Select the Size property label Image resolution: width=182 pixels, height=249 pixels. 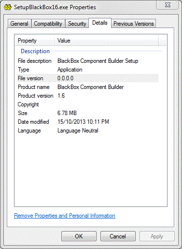(x=23, y=113)
